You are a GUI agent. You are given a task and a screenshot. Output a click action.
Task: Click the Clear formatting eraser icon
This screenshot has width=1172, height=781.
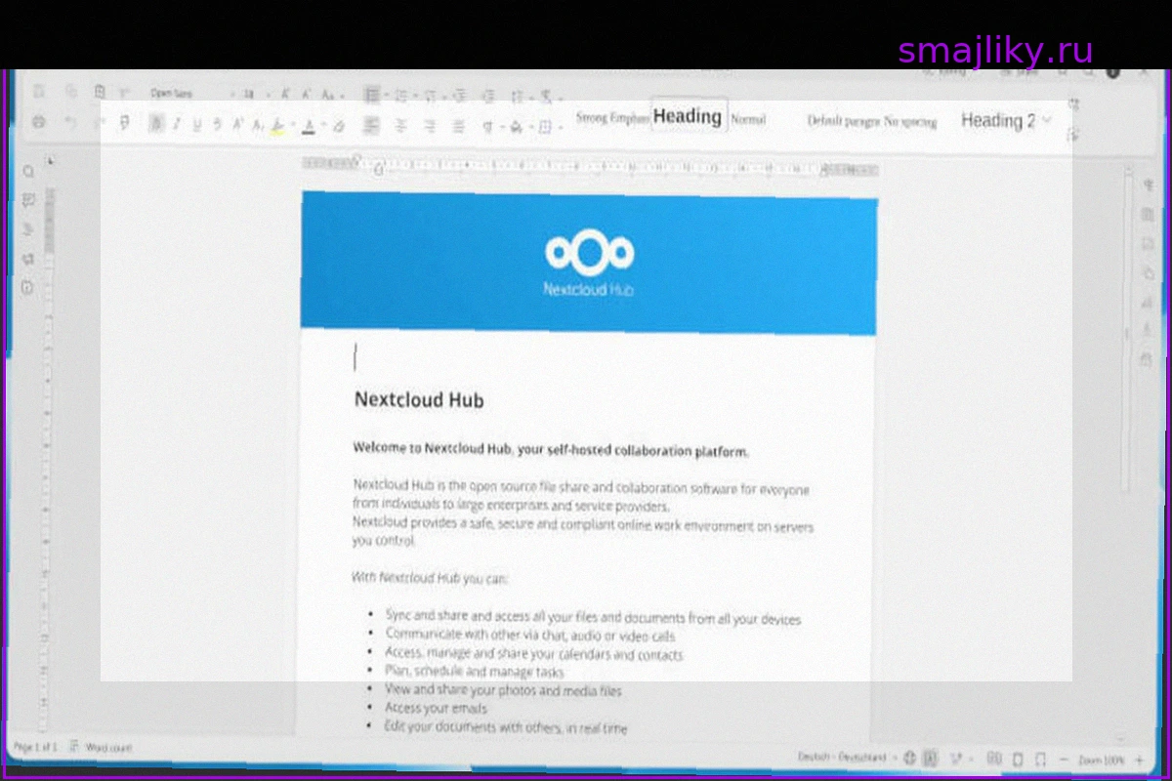[339, 125]
